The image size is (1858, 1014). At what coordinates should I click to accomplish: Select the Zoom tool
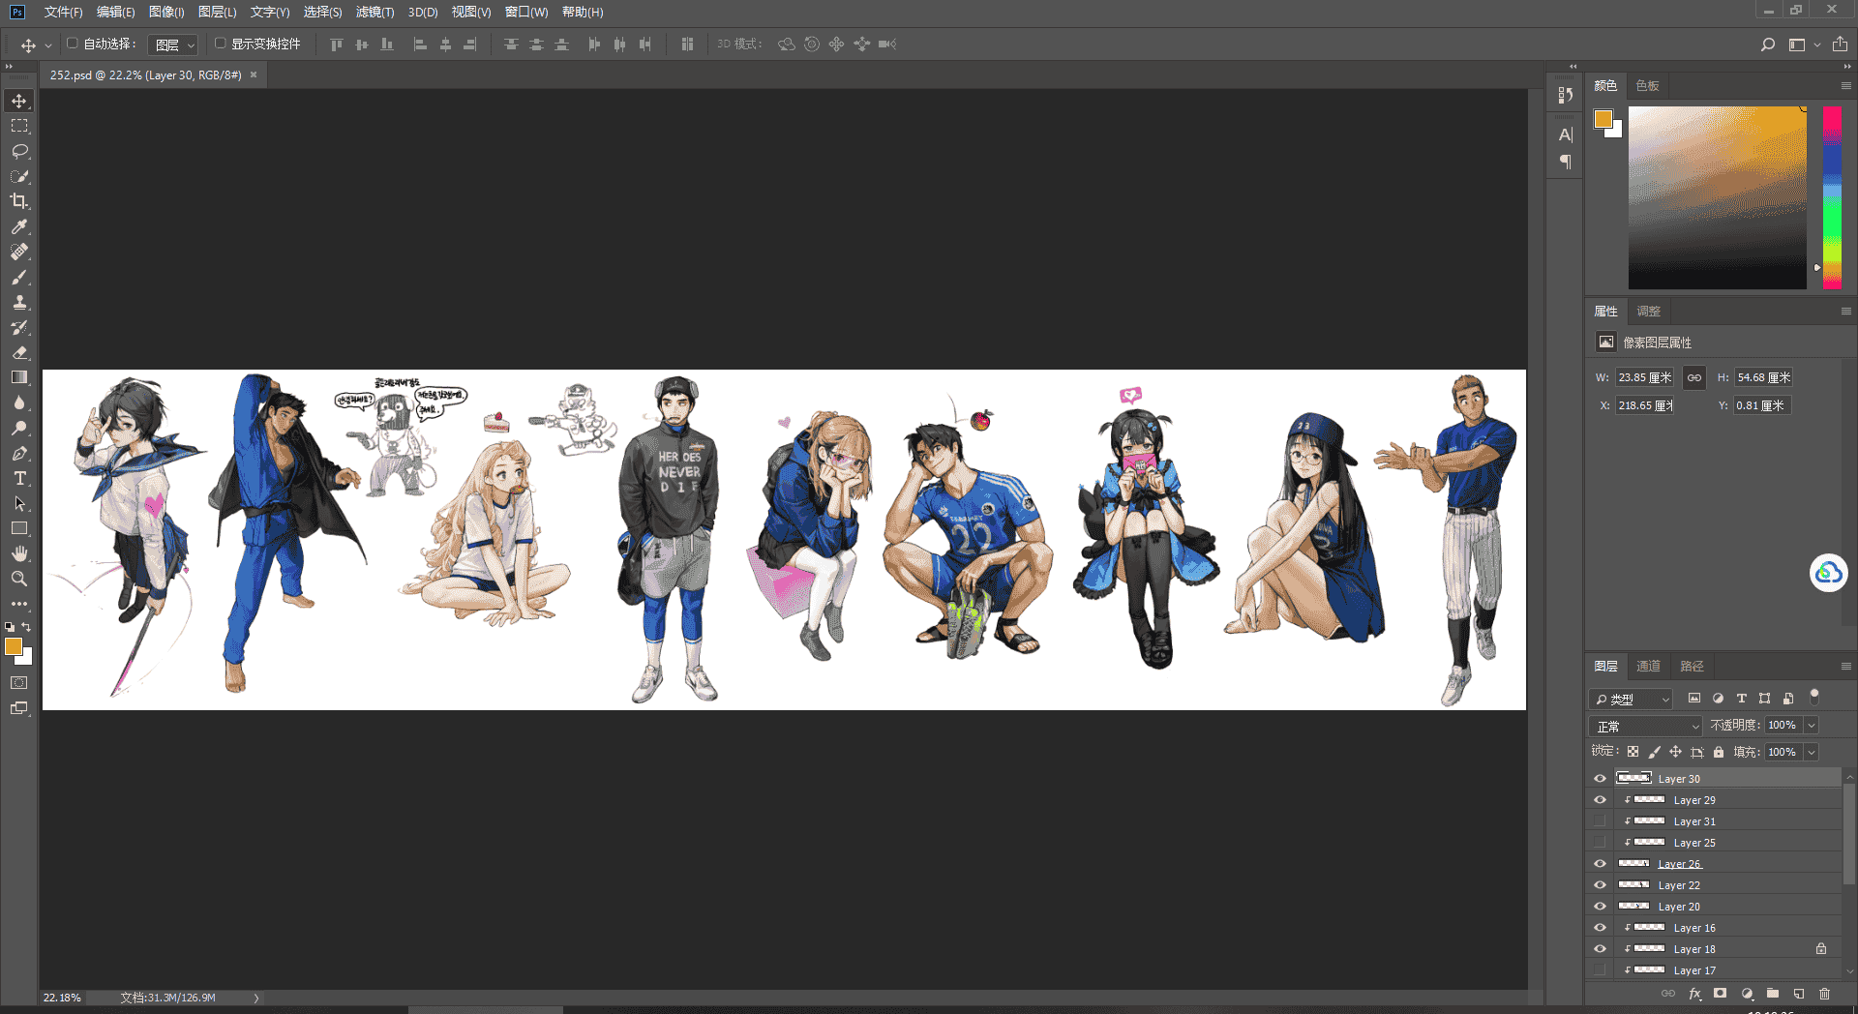click(19, 579)
